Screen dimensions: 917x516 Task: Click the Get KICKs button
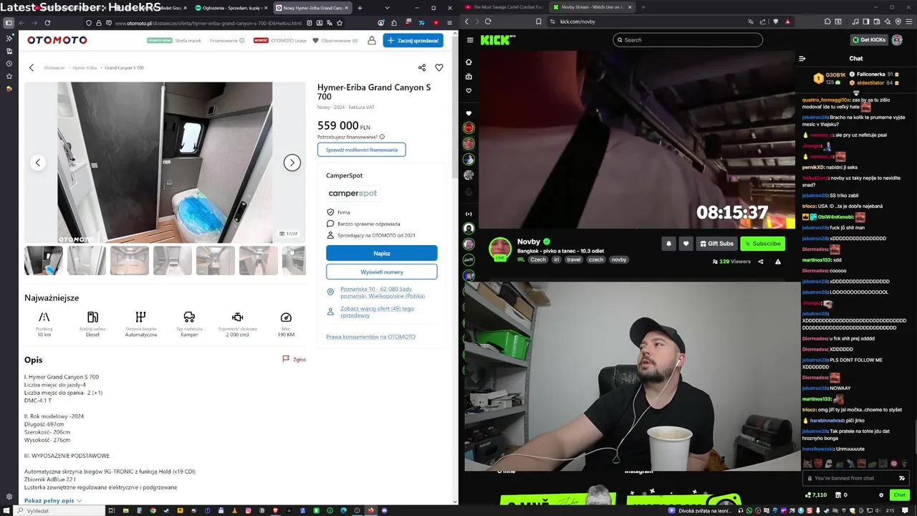point(869,40)
